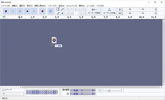Open the main time display format arrow

pos(57,92)
